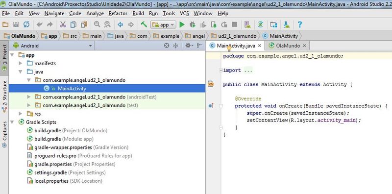Click the blue Help question mark icon
Viewport: 392px width, 194px height.
pos(300,24)
